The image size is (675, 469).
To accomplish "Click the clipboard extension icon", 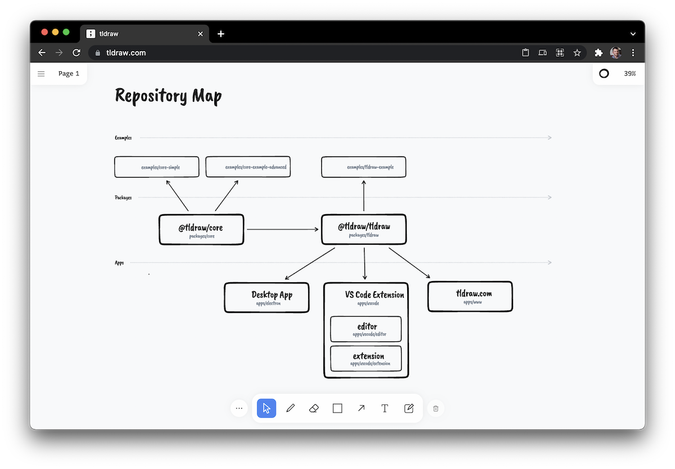I will 525,53.
